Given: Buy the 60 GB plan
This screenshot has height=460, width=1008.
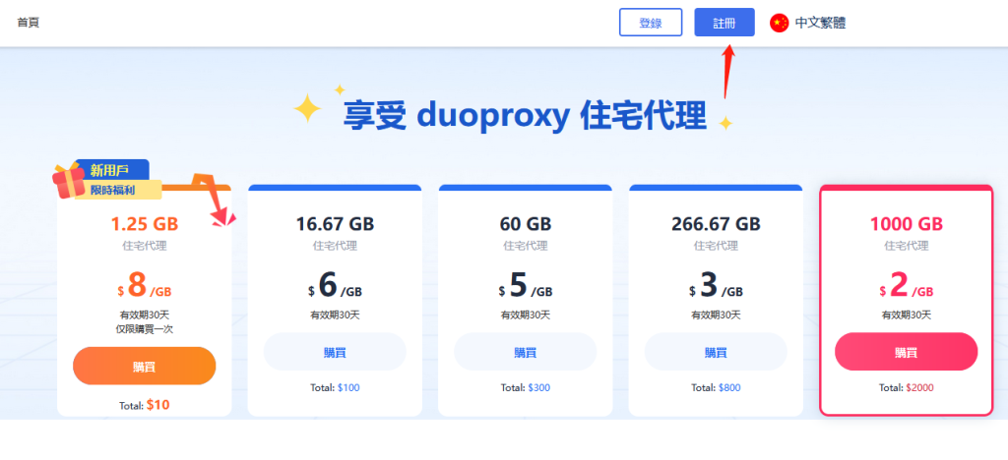Looking at the screenshot, I should coord(526,352).
